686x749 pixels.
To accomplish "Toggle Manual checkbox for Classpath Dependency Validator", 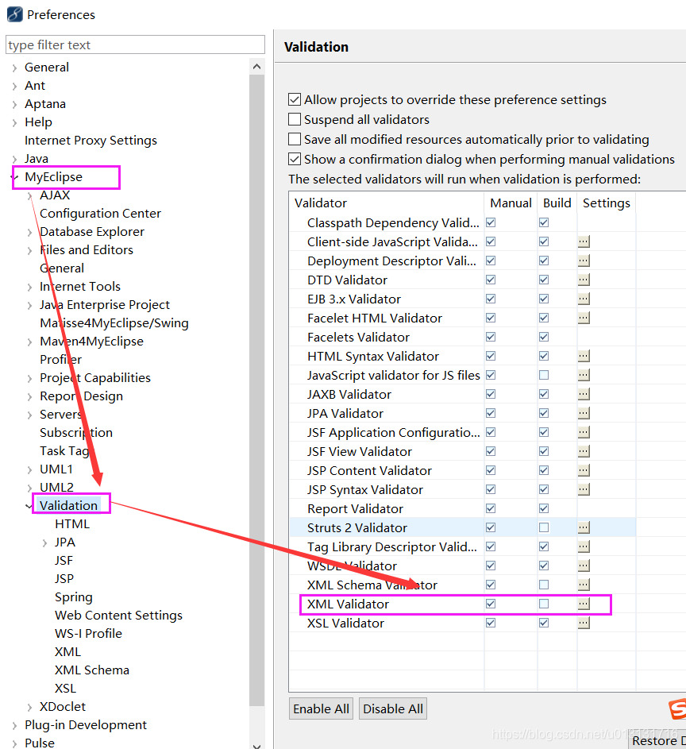I will (x=490, y=222).
